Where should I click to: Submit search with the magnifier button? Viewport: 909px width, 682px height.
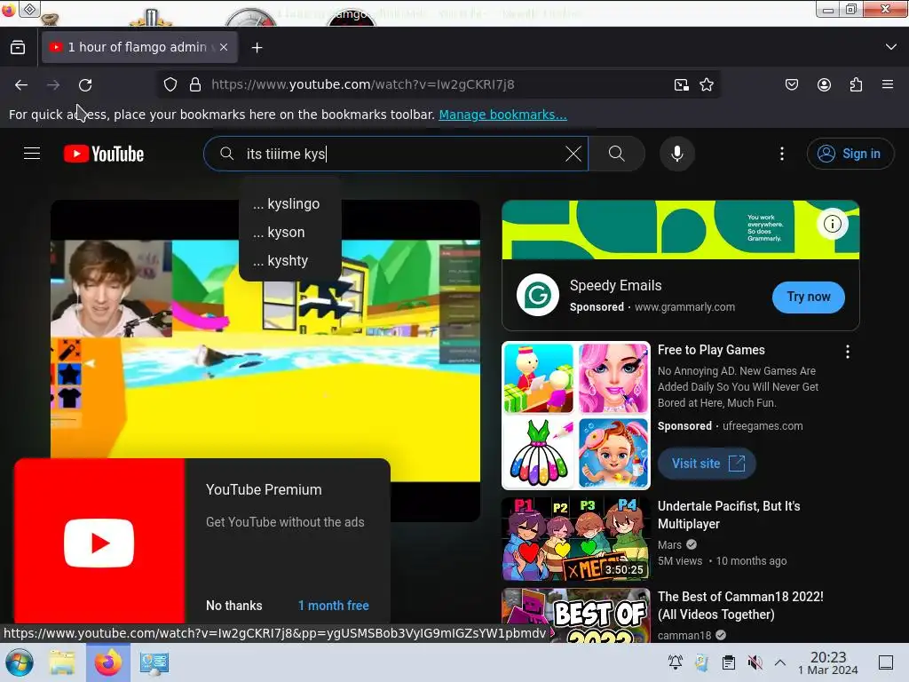617,154
